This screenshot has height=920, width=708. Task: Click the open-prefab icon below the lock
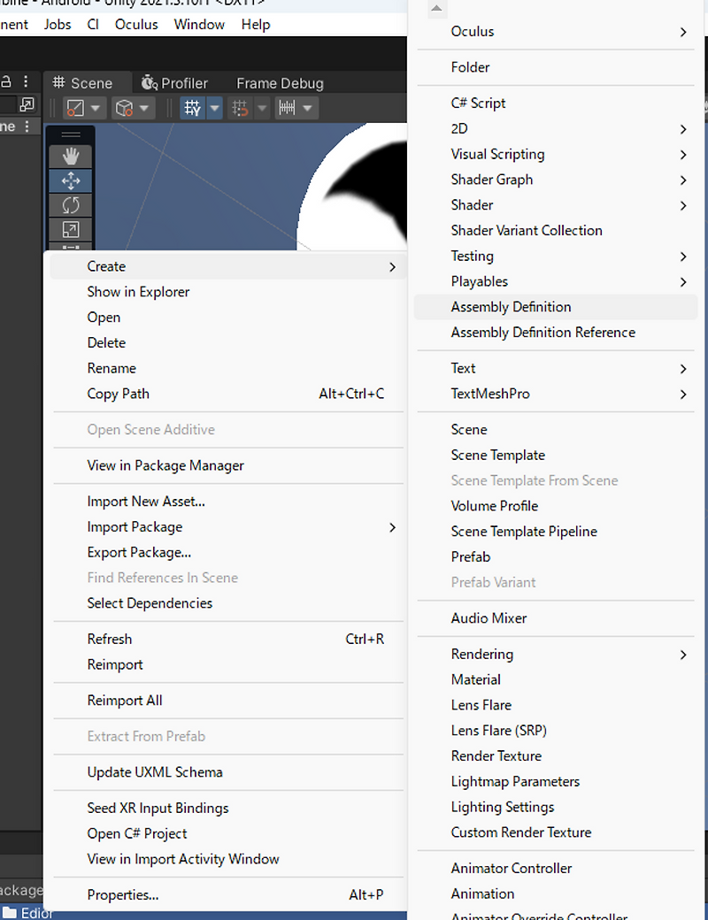coord(27,104)
